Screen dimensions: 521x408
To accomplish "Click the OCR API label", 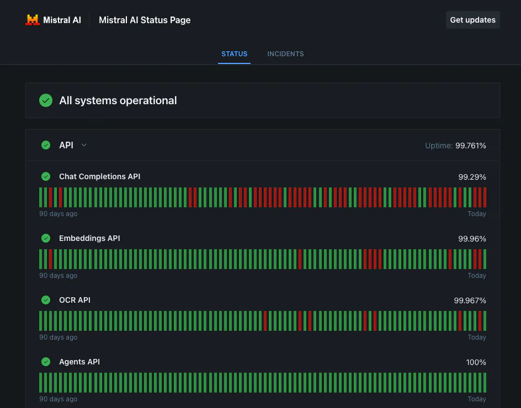I will [x=75, y=300].
